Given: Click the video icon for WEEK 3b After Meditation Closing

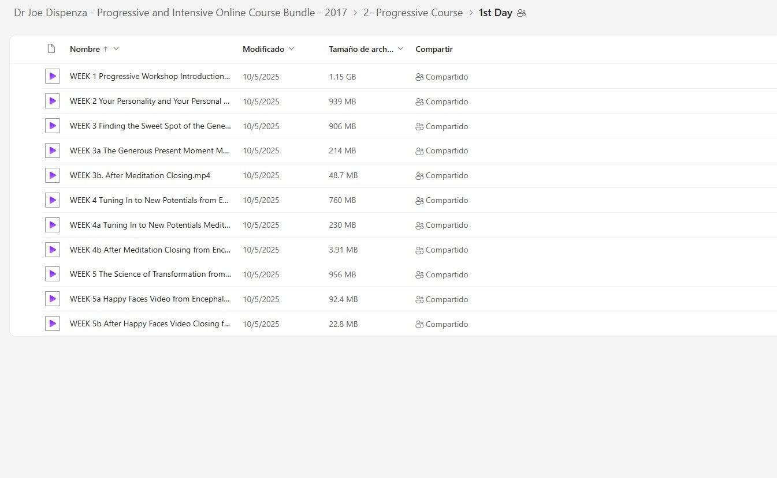Looking at the screenshot, I should pyautogui.click(x=53, y=175).
